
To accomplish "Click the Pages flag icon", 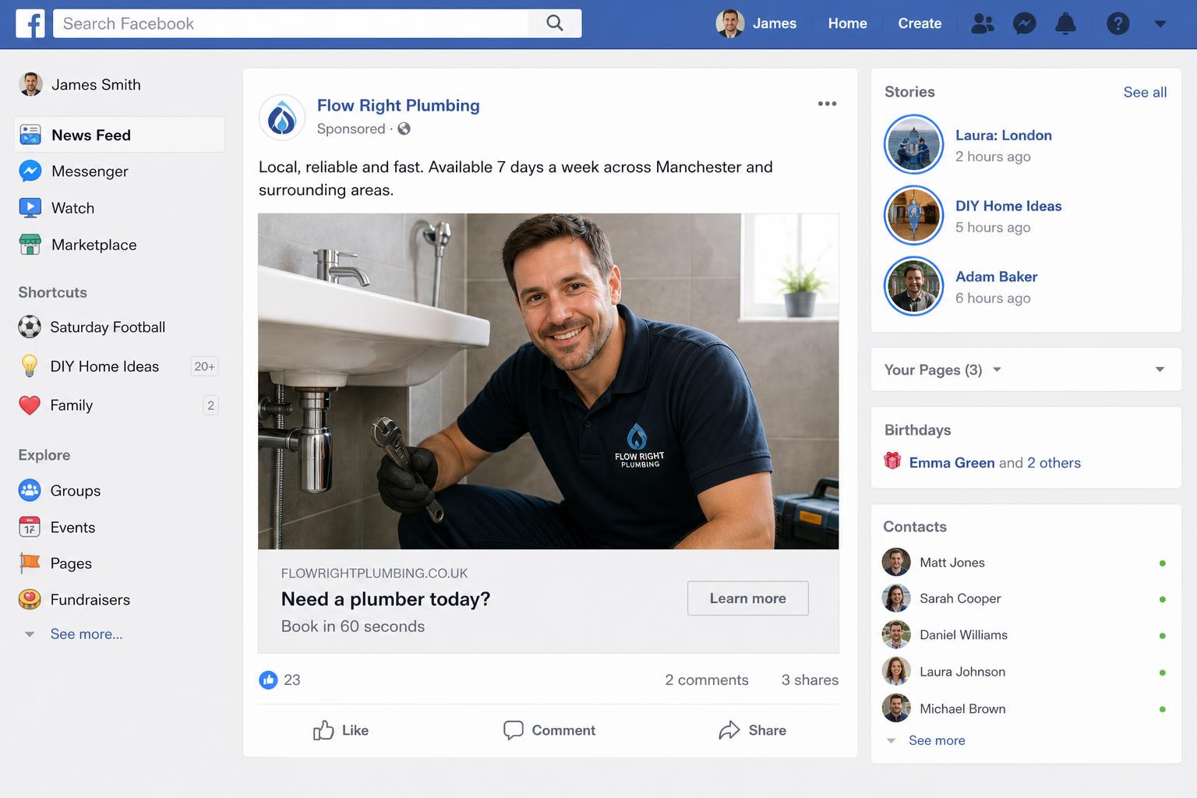I will coord(30,563).
